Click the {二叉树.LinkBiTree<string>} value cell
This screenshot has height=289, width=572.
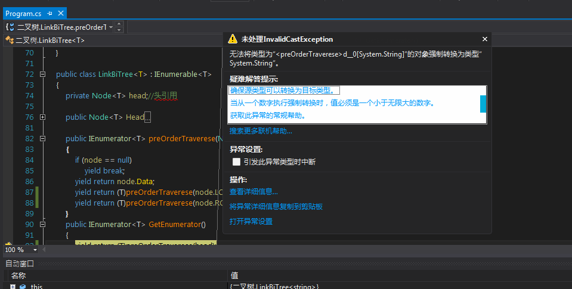(274, 287)
